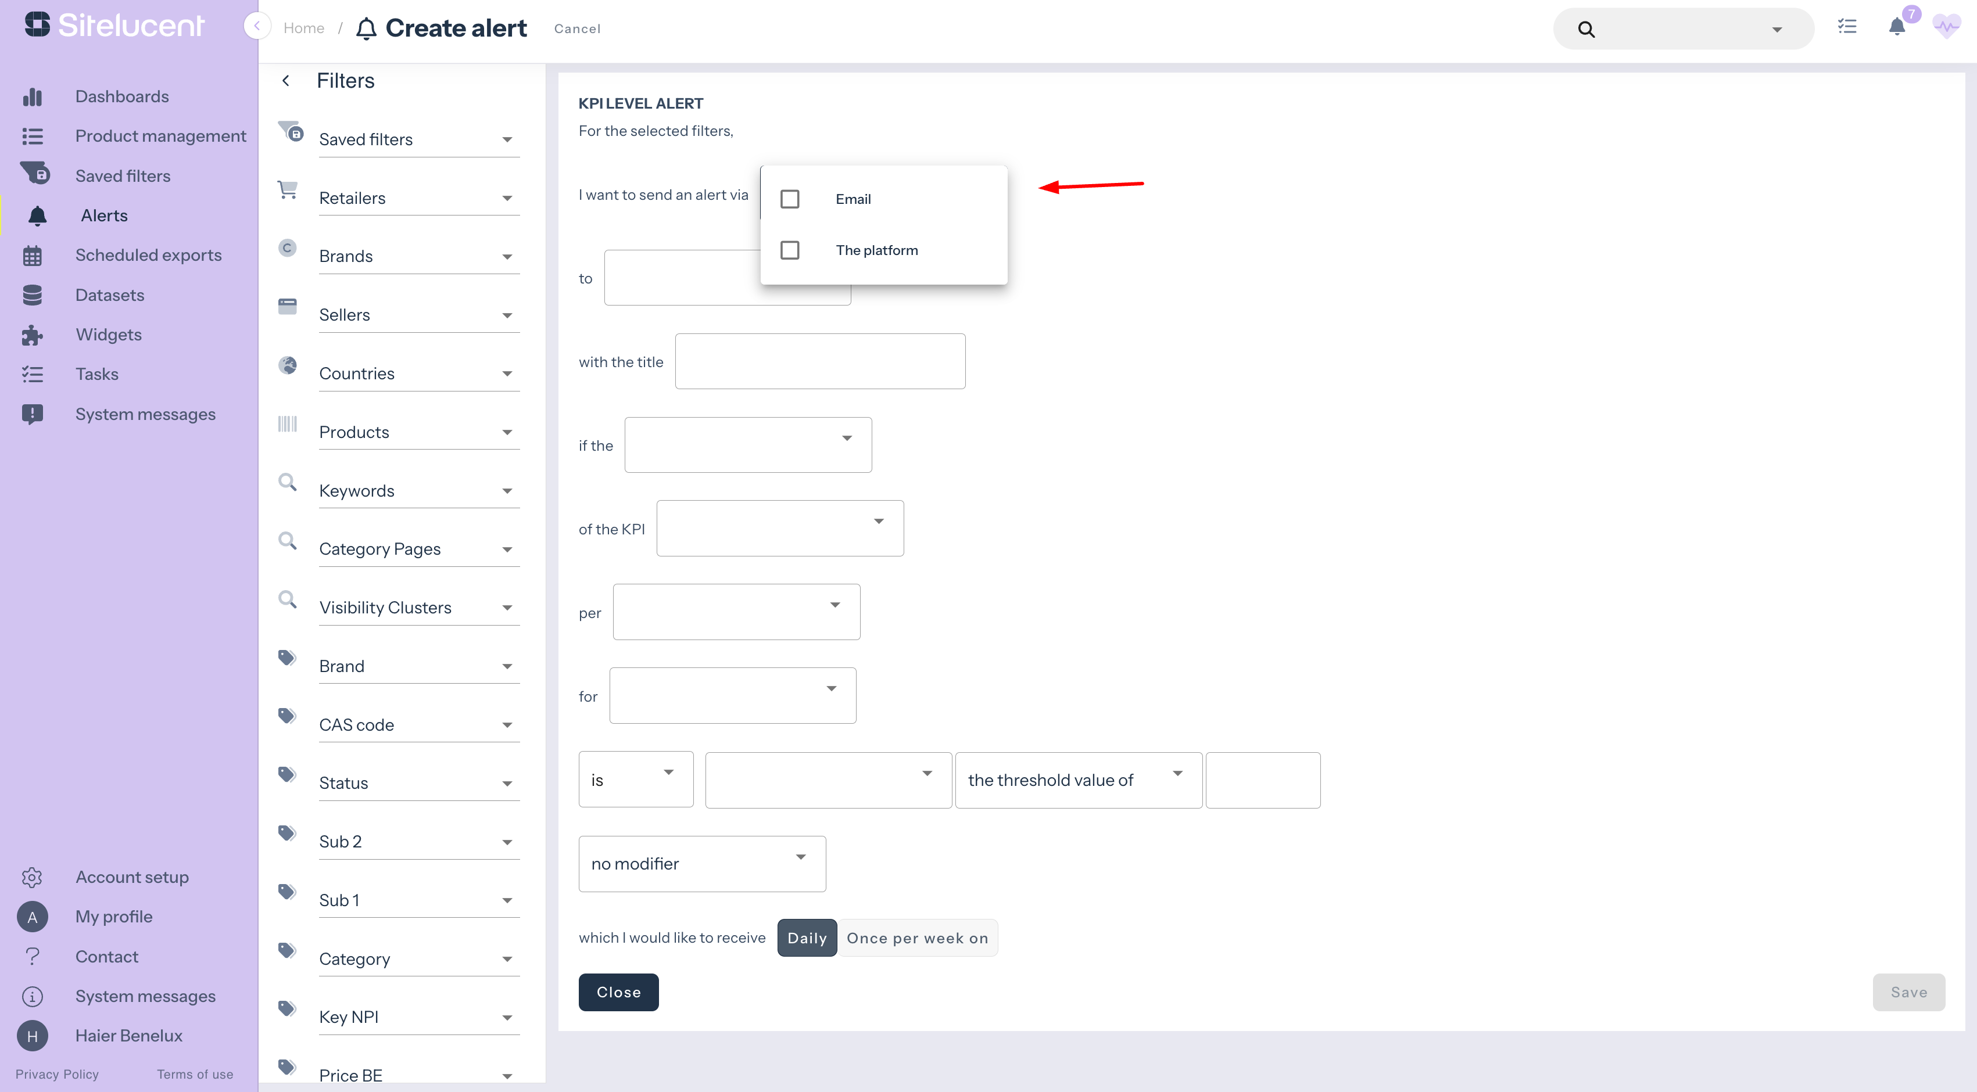This screenshot has height=1092, width=1977.
Task: Check the Email checkbox
Action: pos(790,199)
